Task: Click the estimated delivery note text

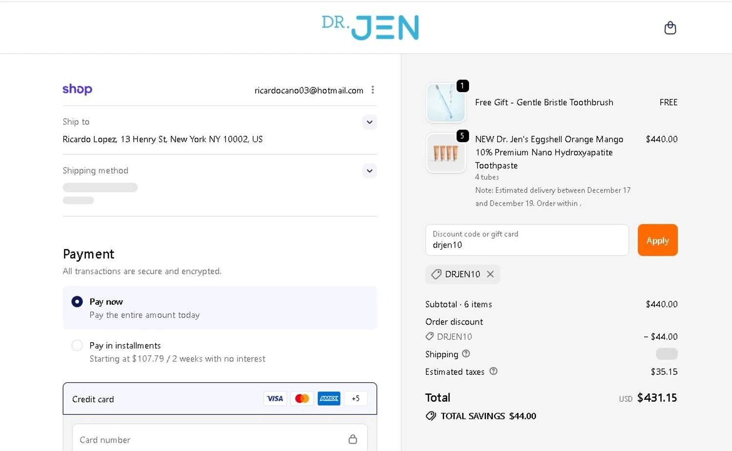Action: [553, 197]
